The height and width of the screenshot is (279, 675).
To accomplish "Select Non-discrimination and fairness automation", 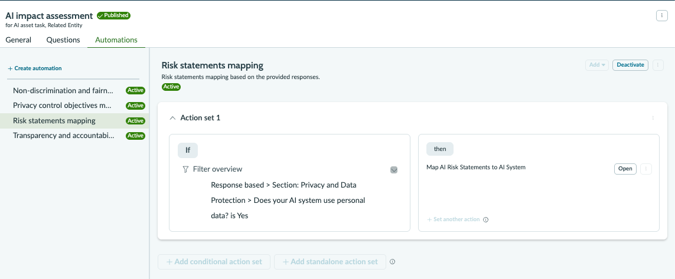I will tap(75, 91).
